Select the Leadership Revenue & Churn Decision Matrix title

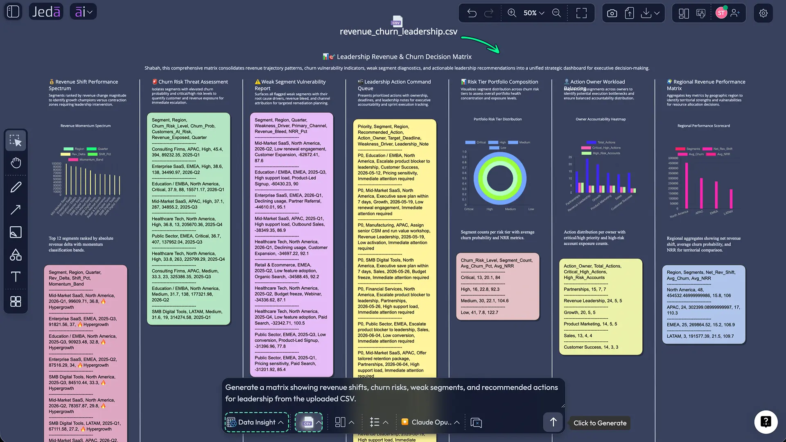[x=397, y=56]
